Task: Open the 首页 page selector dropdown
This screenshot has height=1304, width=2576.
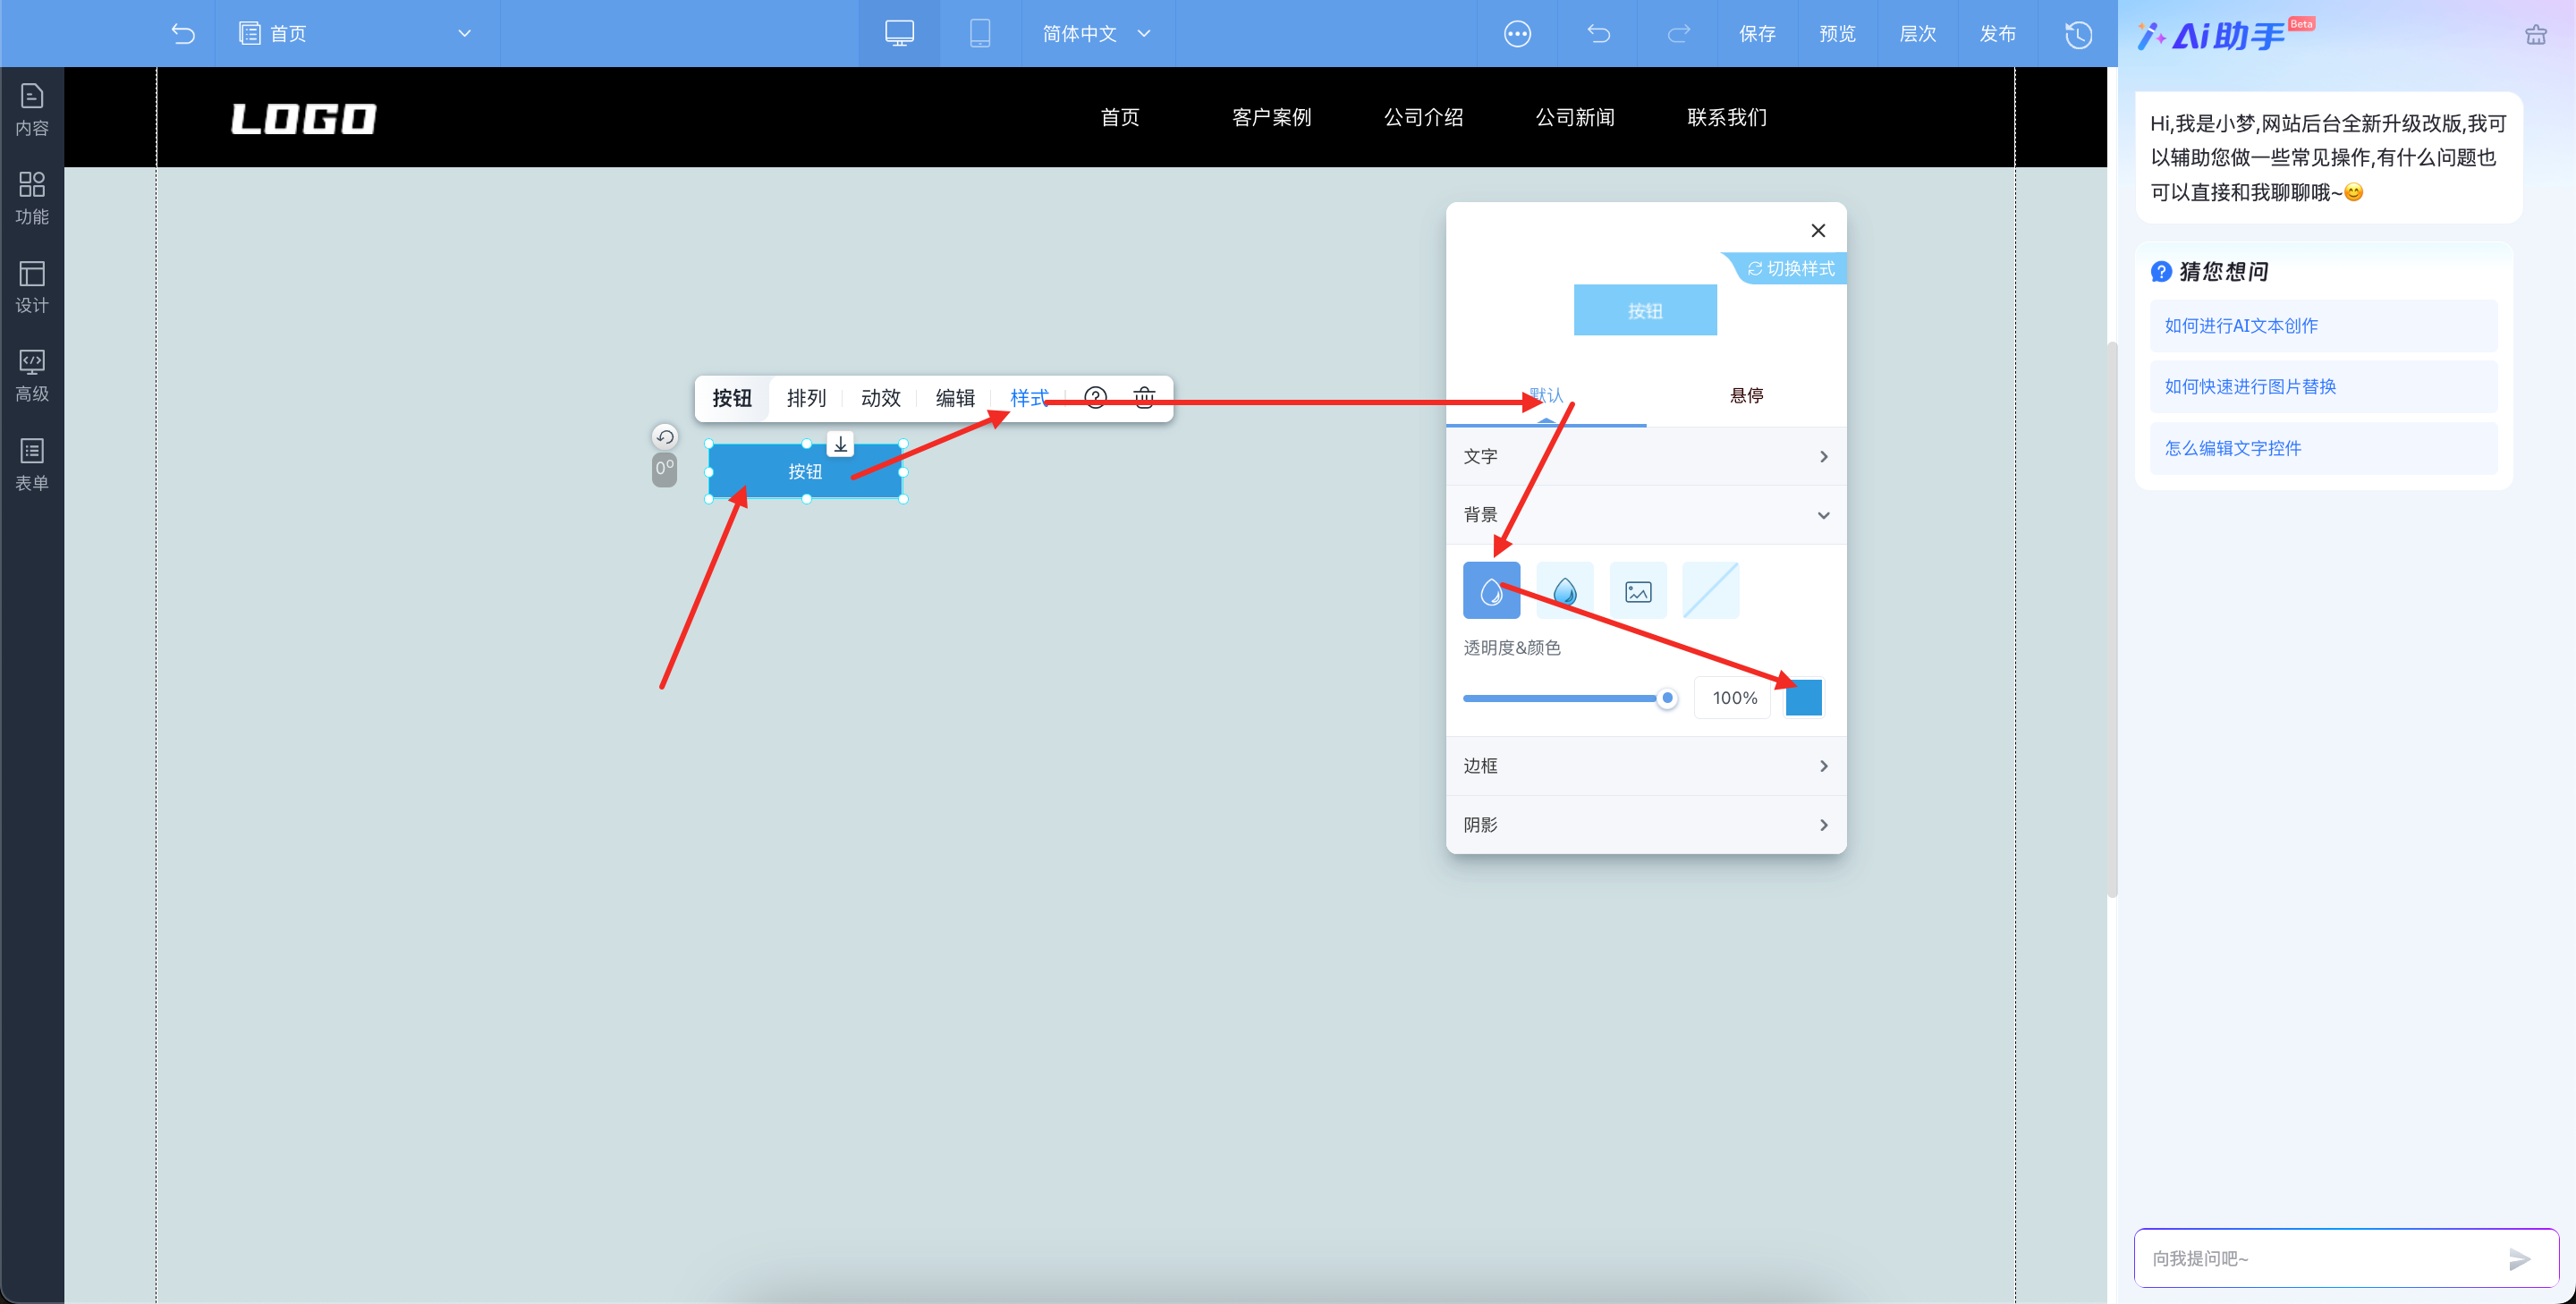Action: click(x=357, y=33)
